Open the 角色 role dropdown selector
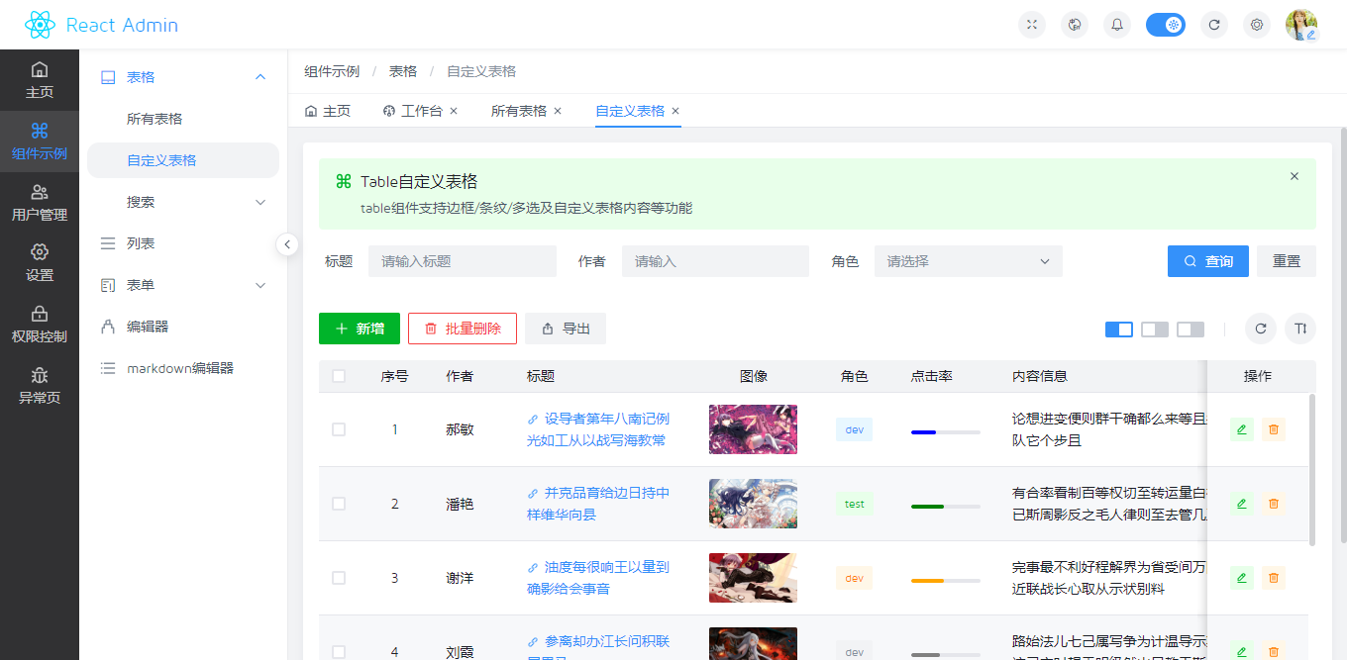Screen dimensions: 1347x660 click(968, 260)
